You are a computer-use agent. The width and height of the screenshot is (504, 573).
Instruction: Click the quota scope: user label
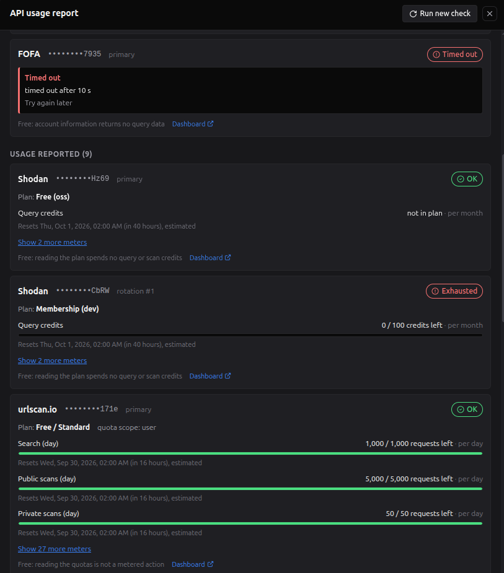[x=126, y=427]
